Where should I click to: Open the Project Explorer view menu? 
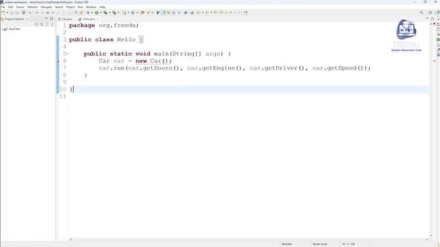click(52, 25)
